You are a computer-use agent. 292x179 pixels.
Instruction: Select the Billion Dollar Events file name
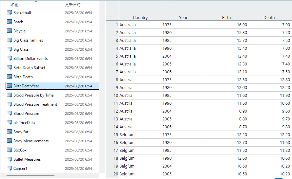click(31, 59)
